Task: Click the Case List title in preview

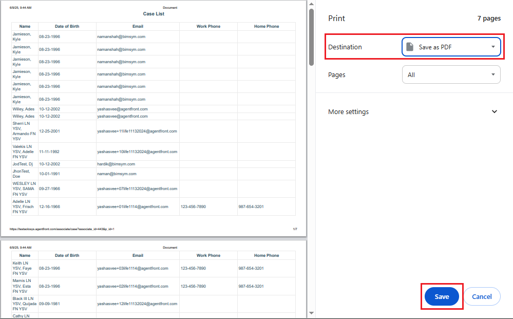Action: point(154,14)
